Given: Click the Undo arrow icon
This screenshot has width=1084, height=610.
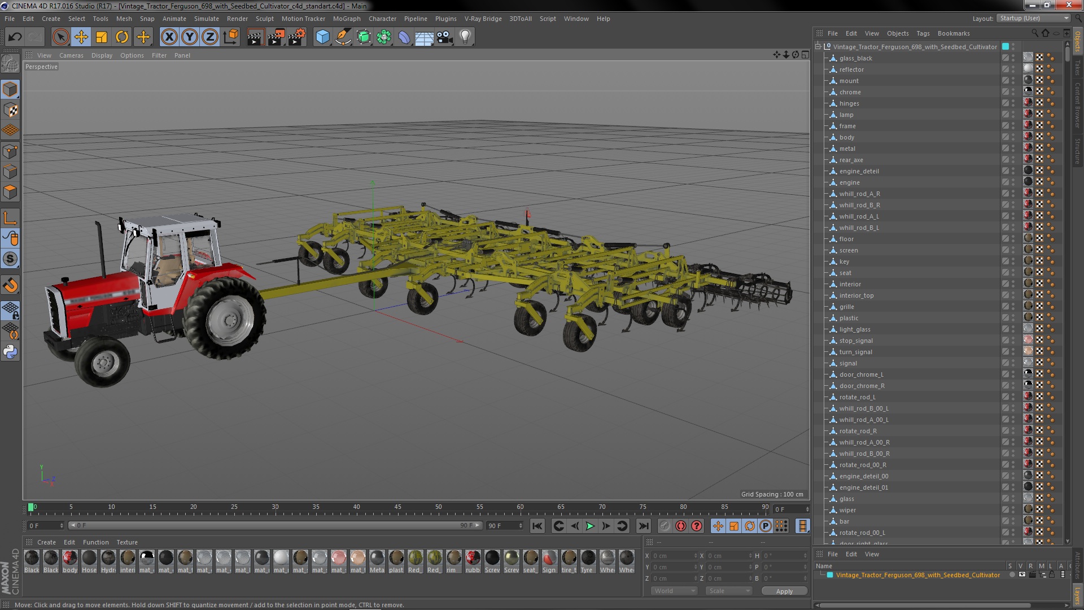Looking at the screenshot, I should click(x=15, y=37).
